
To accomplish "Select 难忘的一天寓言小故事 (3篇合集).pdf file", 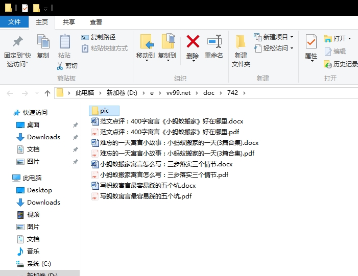I will [x=173, y=153].
